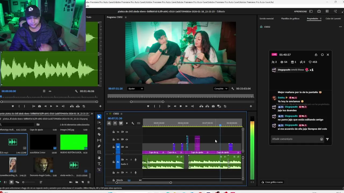This screenshot has width=344, height=193.
Task: Add a marker in the timeline header
Action: 127,123
